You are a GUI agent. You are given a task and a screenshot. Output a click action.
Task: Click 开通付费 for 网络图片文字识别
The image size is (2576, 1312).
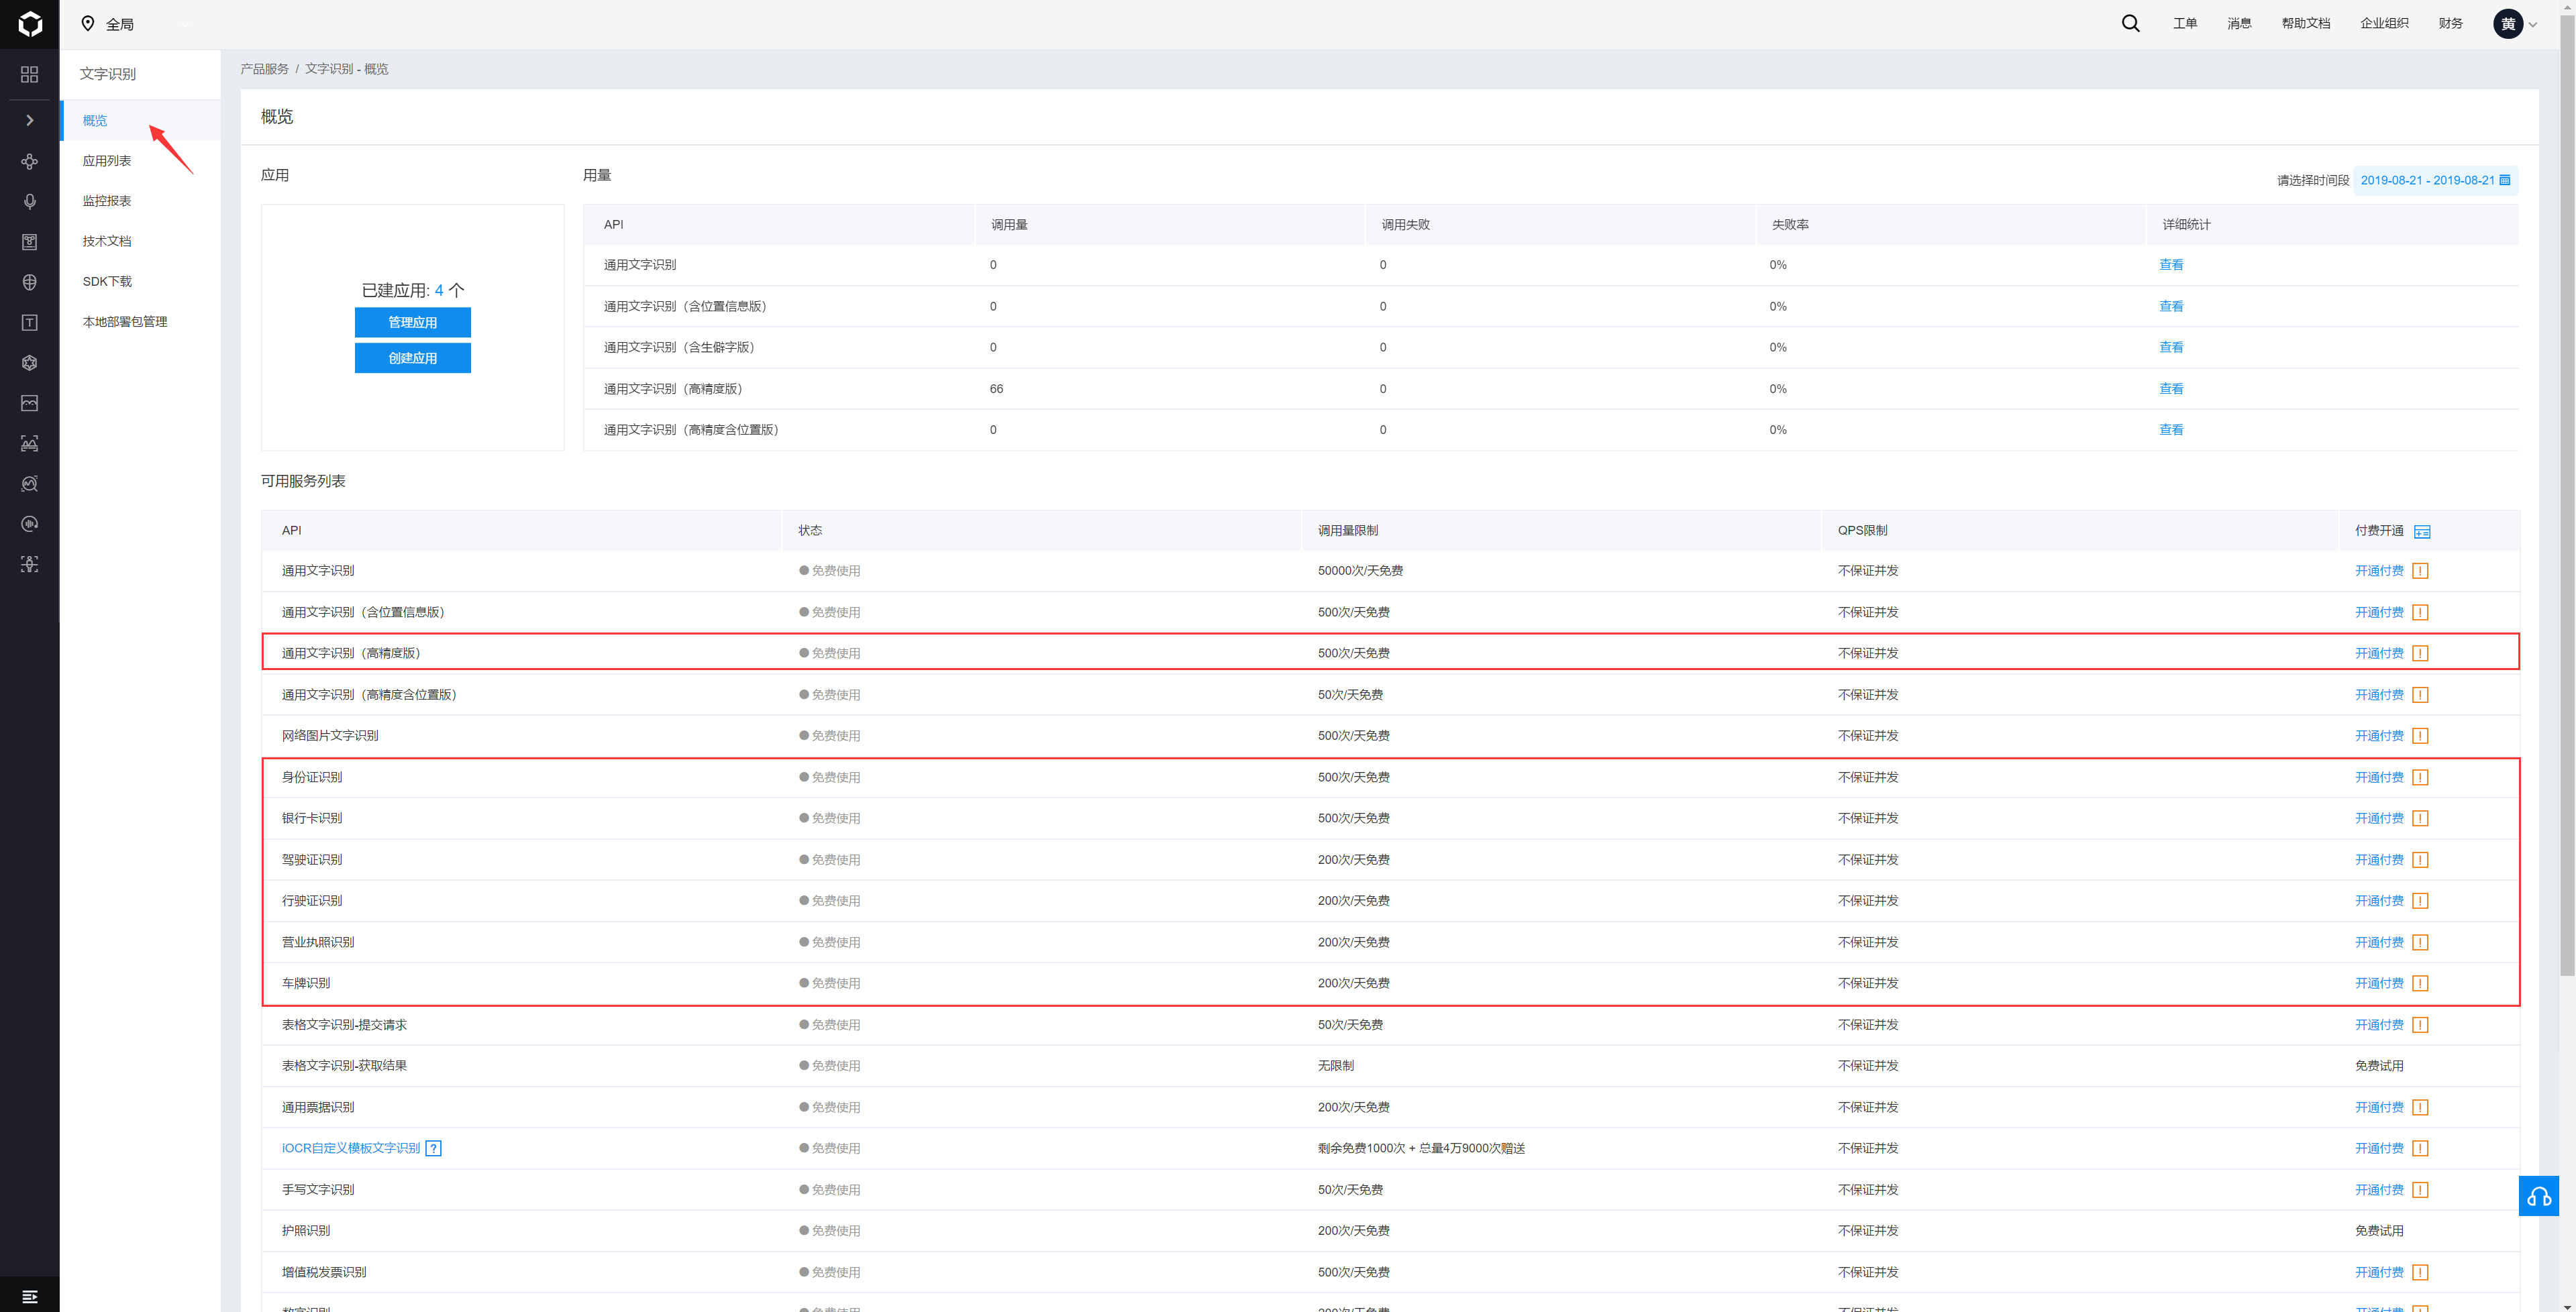click(x=2379, y=736)
